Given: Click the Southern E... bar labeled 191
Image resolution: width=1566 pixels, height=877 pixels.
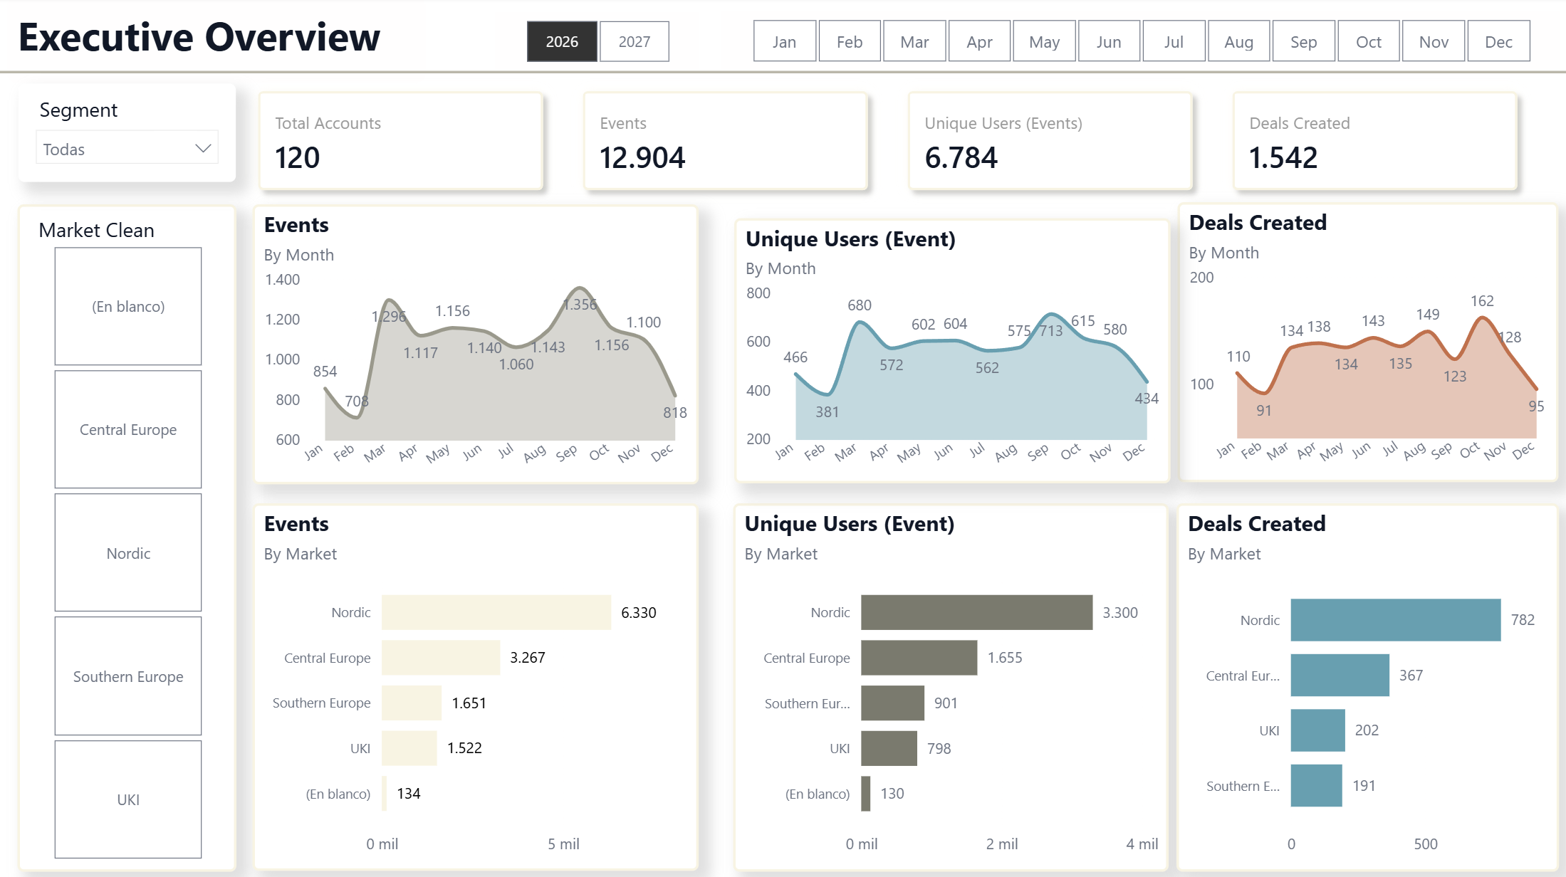Looking at the screenshot, I should (x=1317, y=785).
